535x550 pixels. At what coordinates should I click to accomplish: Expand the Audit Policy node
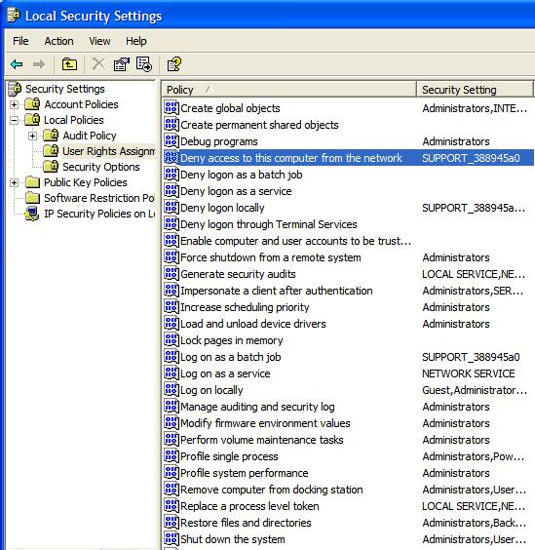point(32,136)
